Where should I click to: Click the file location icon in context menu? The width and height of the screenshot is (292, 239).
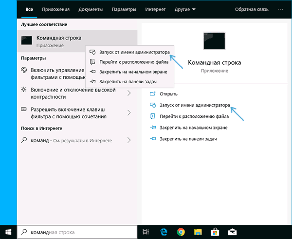coord(92,62)
